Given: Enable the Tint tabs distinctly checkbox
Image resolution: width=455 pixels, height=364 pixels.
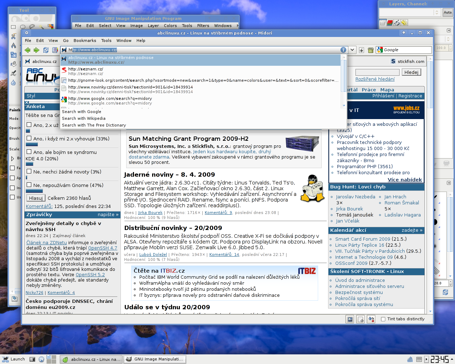Looking at the screenshot, I should (383, 319).
